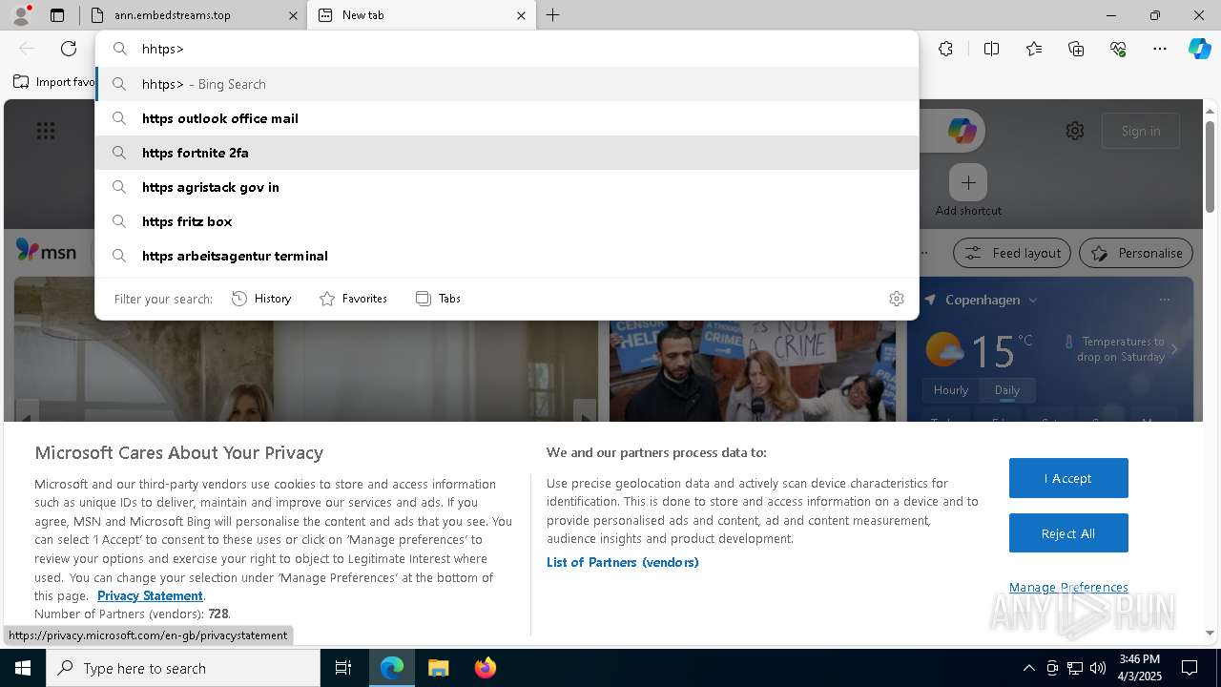The height and width of the screenshot is (687, 1221).
Task: Open the volume control in the tray
Action: click(1098, 668)
